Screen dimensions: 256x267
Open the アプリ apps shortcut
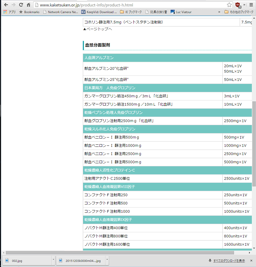(x=10, y=12)
